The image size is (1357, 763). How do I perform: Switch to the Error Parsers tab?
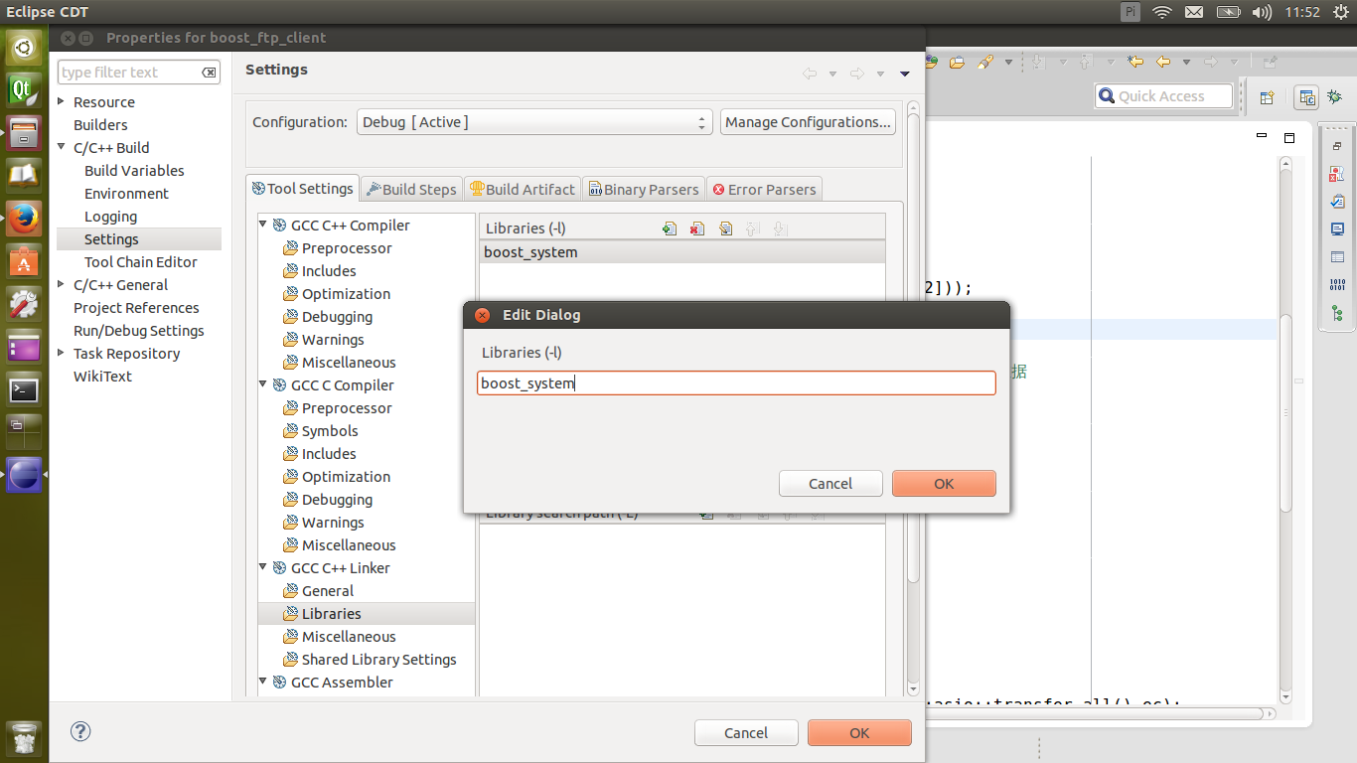click(x=764, y=189)
